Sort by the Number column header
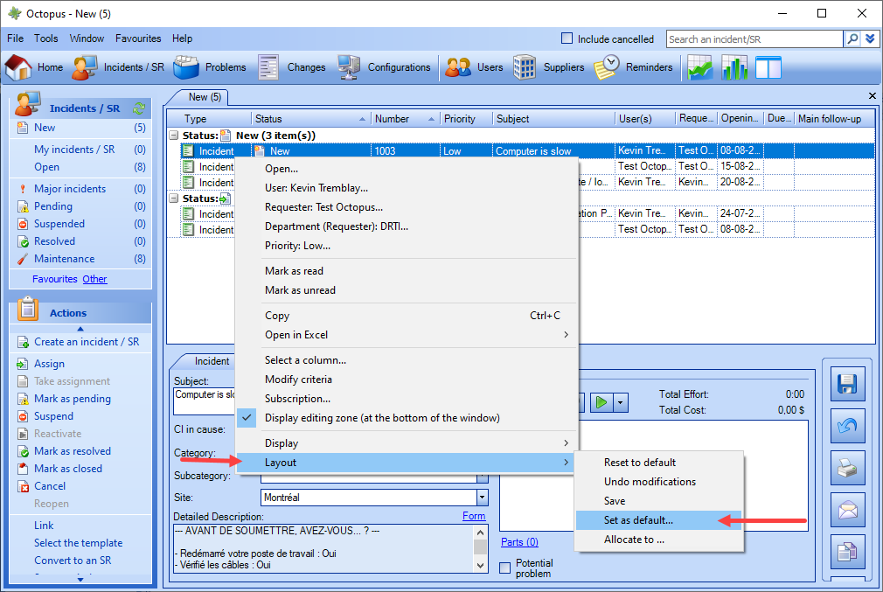 tap(404, 119)
